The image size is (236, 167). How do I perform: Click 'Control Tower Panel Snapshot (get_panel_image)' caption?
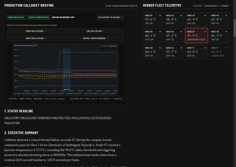click(x=37, y=99)
